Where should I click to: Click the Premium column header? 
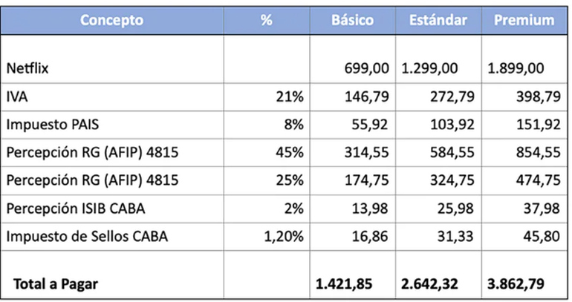524,20
